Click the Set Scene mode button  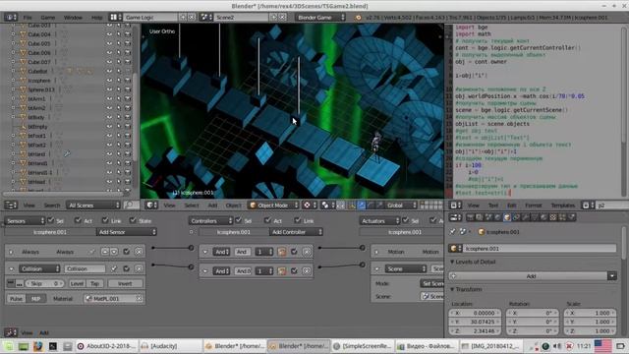(432, 283)
